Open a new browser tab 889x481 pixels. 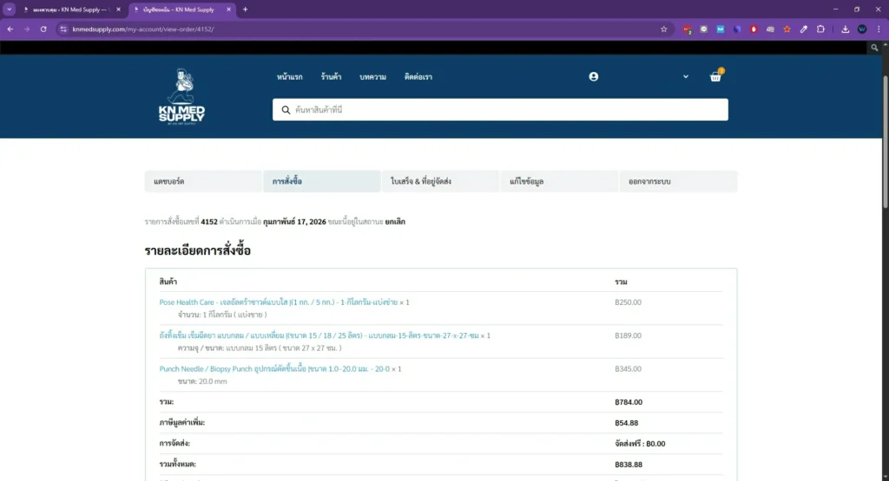246,10
